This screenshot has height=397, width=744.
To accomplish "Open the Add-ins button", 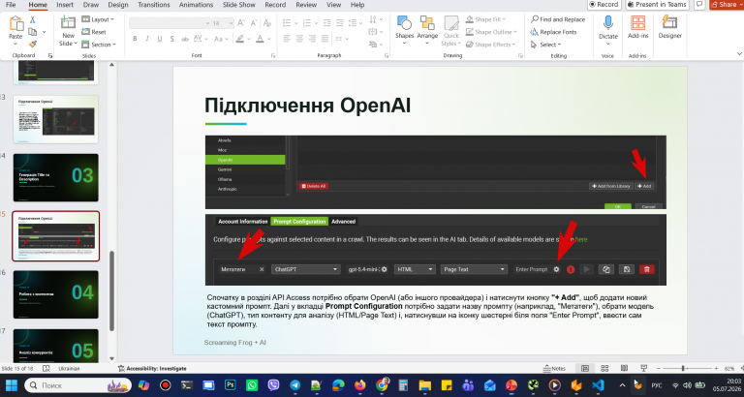I will pyautogui.click(x=637, y=27).
